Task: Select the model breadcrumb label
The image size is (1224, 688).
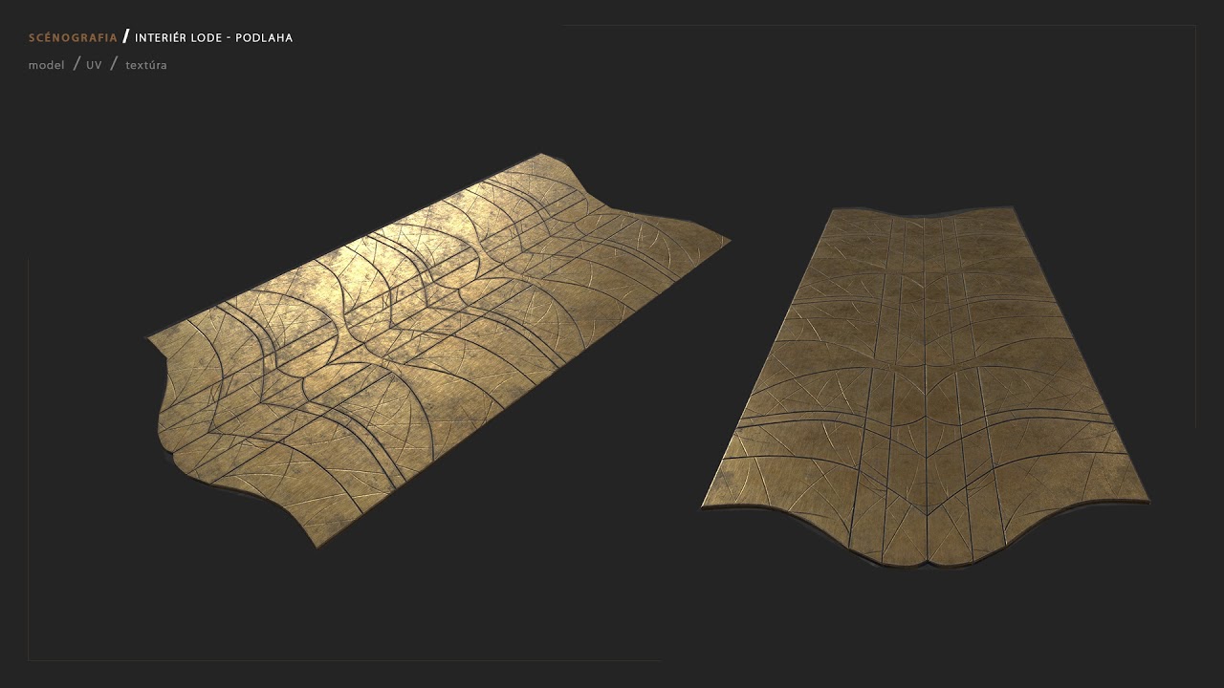Action: pyautogui.click(x=47, y=65)
